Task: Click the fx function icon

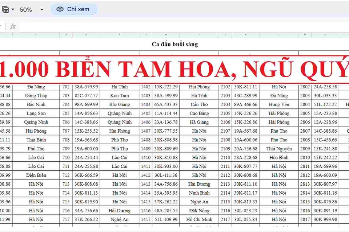Action: (x=13, y=26)
